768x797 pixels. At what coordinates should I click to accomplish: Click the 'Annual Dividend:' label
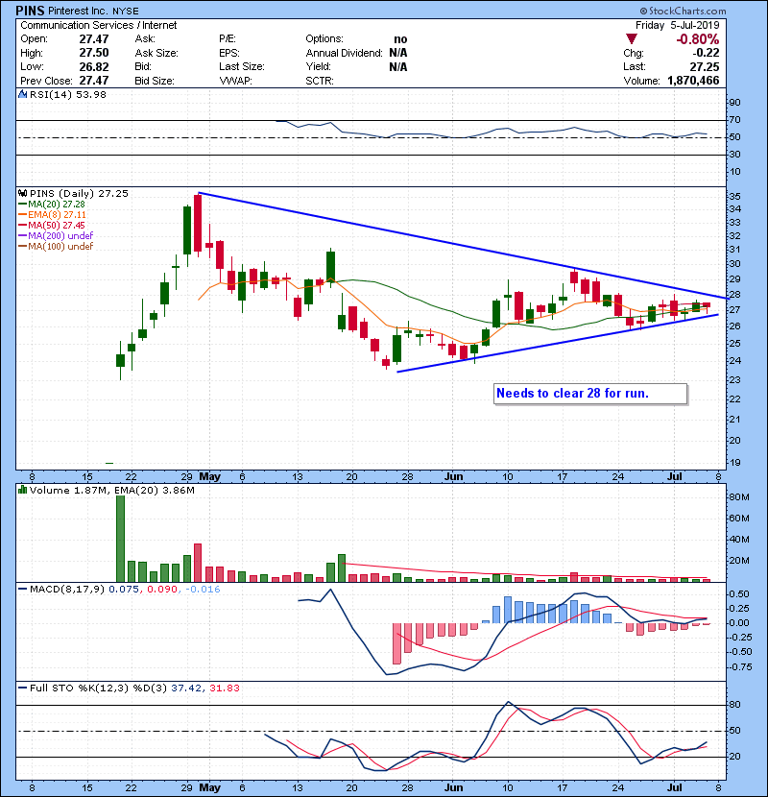point(344,53)
